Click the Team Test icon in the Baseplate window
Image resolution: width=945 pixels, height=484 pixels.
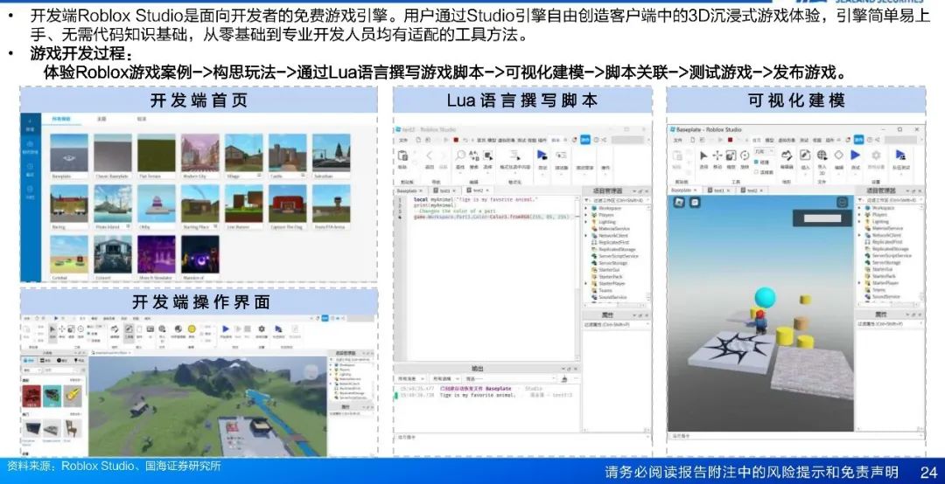[901, 155]
